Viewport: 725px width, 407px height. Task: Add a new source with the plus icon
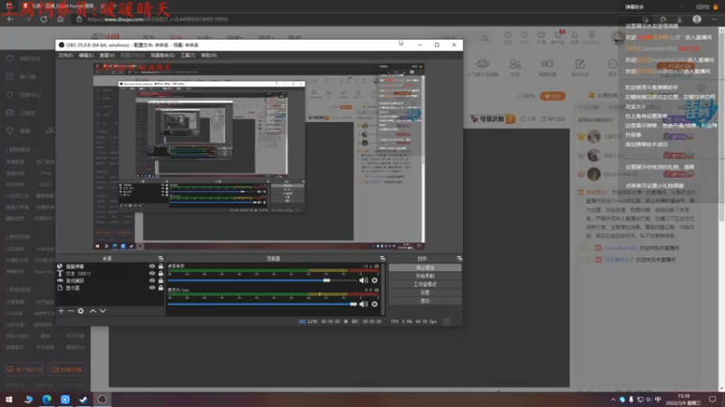tap(61, 311)
